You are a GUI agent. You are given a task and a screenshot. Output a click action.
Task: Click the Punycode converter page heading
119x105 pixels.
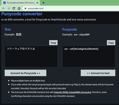pos(22,14)
